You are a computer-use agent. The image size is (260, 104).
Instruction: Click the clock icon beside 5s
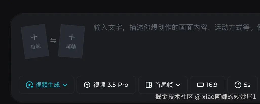[x=238, y=85]
